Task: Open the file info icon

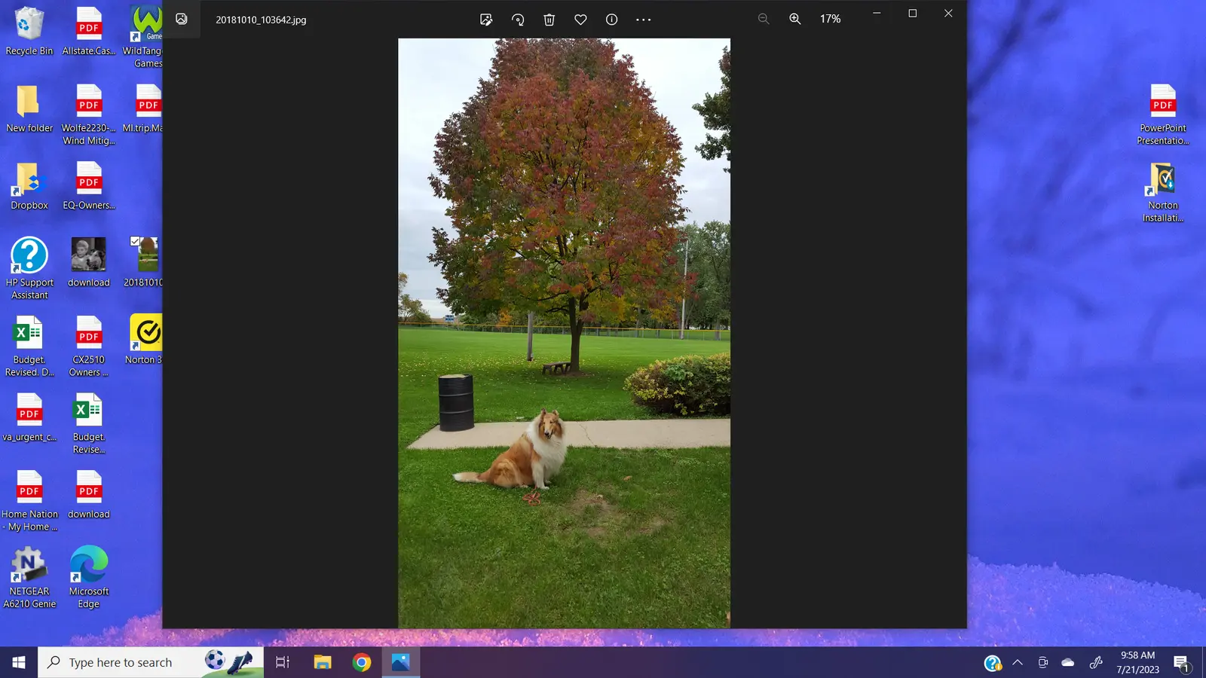Action: (x=612, y=20)
